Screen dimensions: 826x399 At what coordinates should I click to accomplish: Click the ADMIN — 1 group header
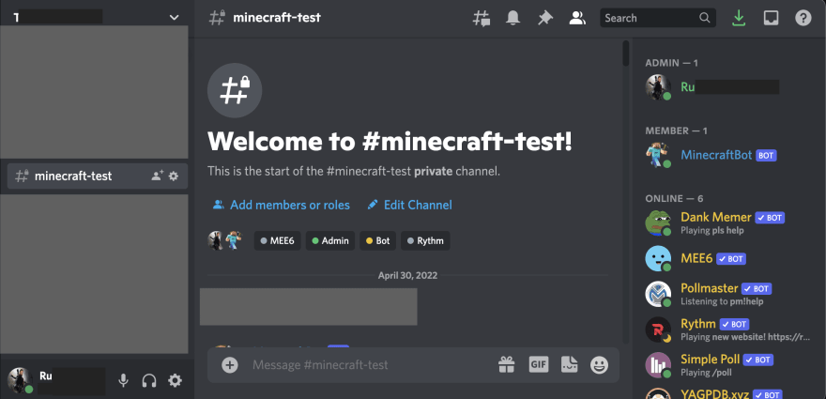tap(672, 63)
